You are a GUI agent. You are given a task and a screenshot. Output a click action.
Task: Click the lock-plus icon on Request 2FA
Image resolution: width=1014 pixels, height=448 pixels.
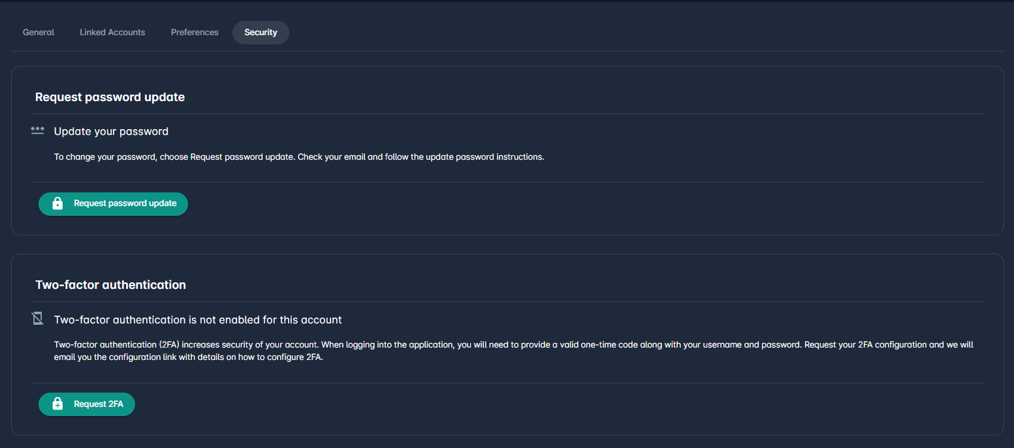(x=57, y=404)
